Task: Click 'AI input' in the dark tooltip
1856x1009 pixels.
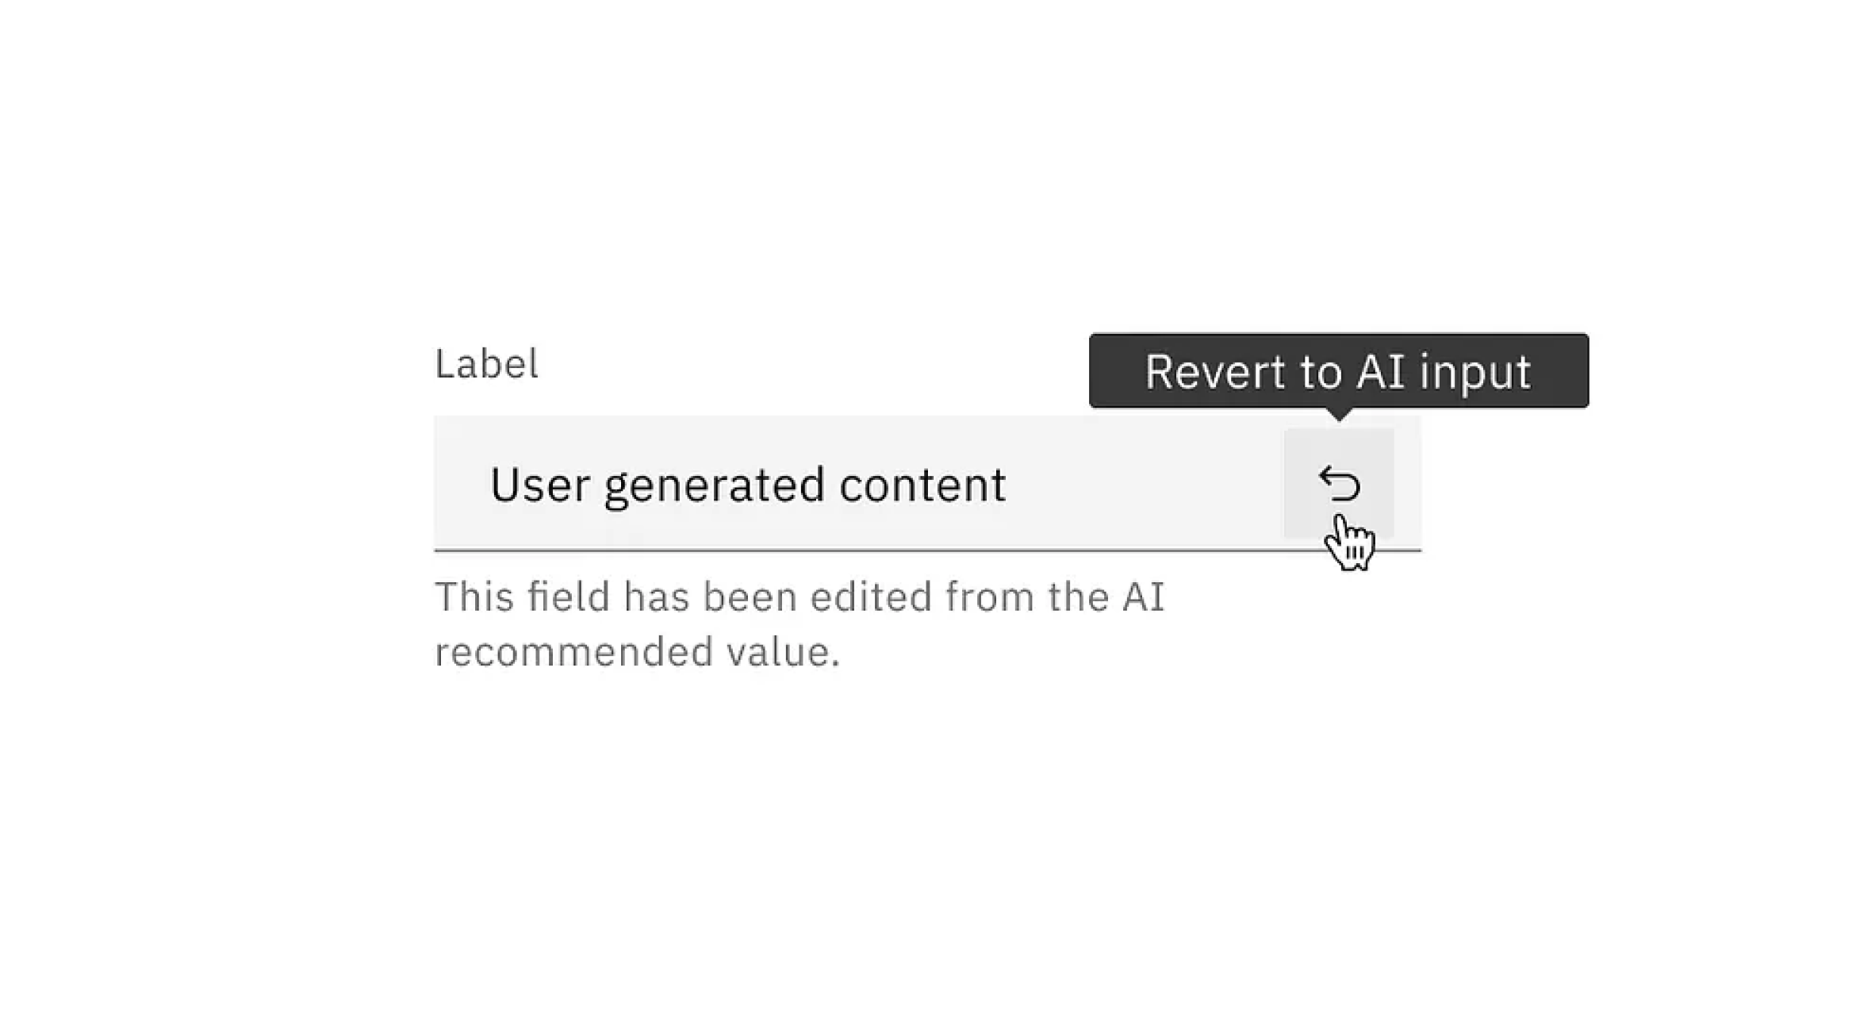Action: coord(1444,371)
